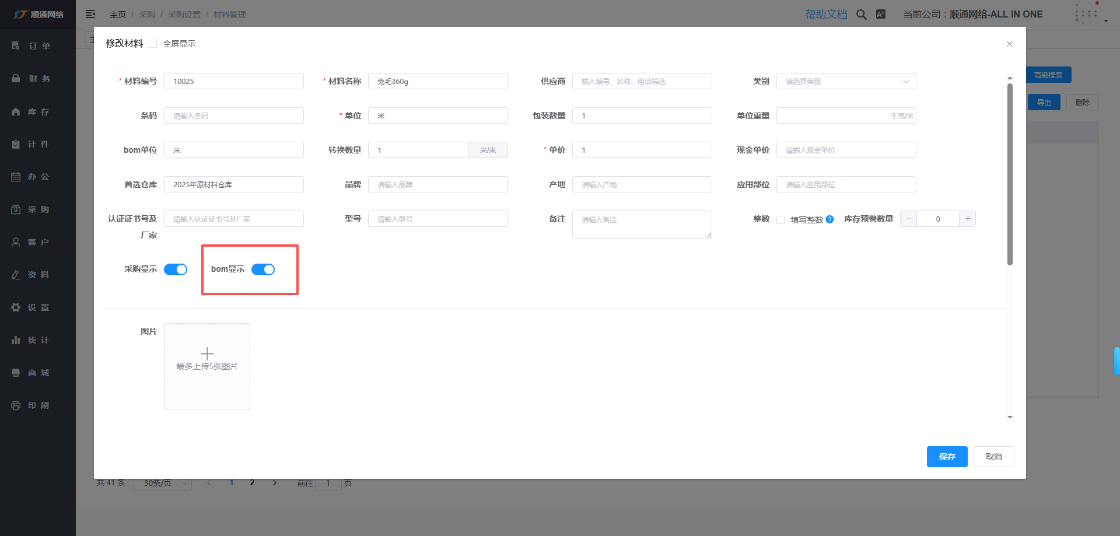Click the blue 保存 save button
This screenshot has height=536, width=1120.
point(947,457)
